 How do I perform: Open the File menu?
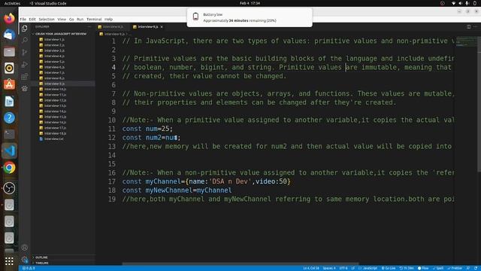[23, 19]
